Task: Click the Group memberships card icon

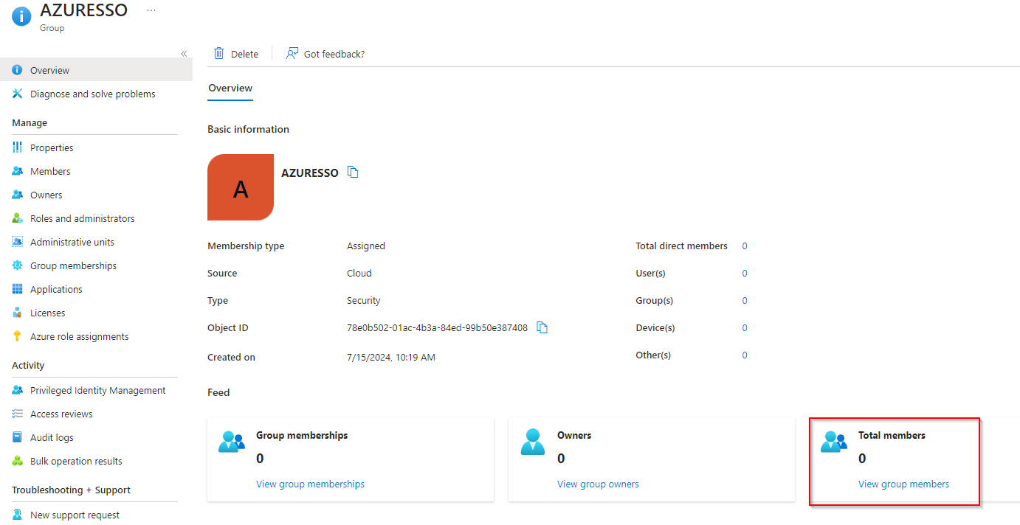Action: pos(232,441)
